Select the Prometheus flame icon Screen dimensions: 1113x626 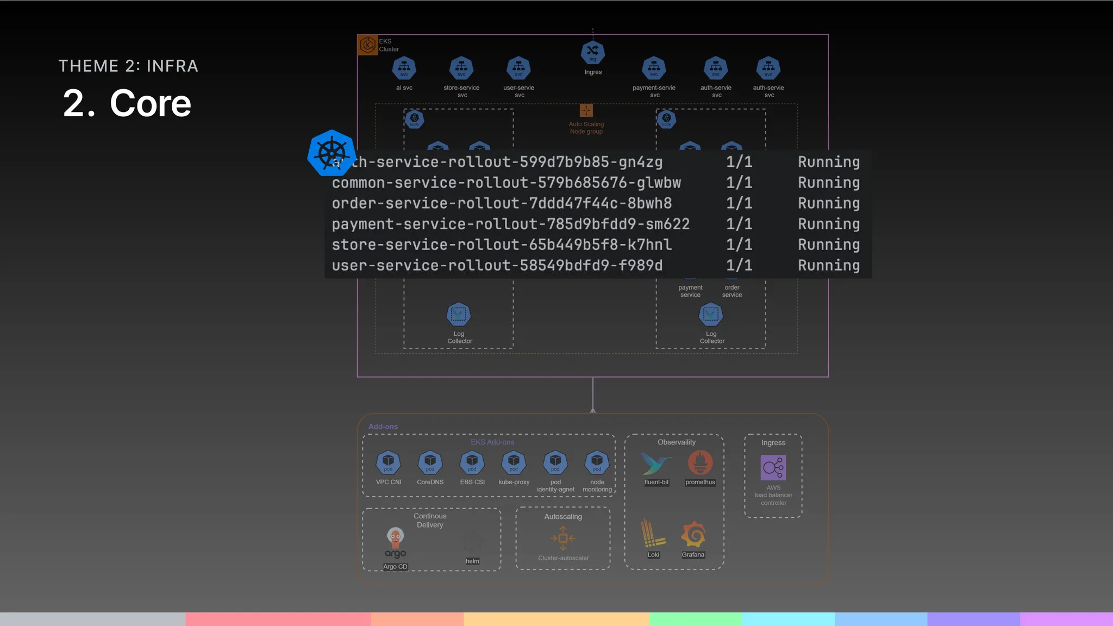pos(700,463)
